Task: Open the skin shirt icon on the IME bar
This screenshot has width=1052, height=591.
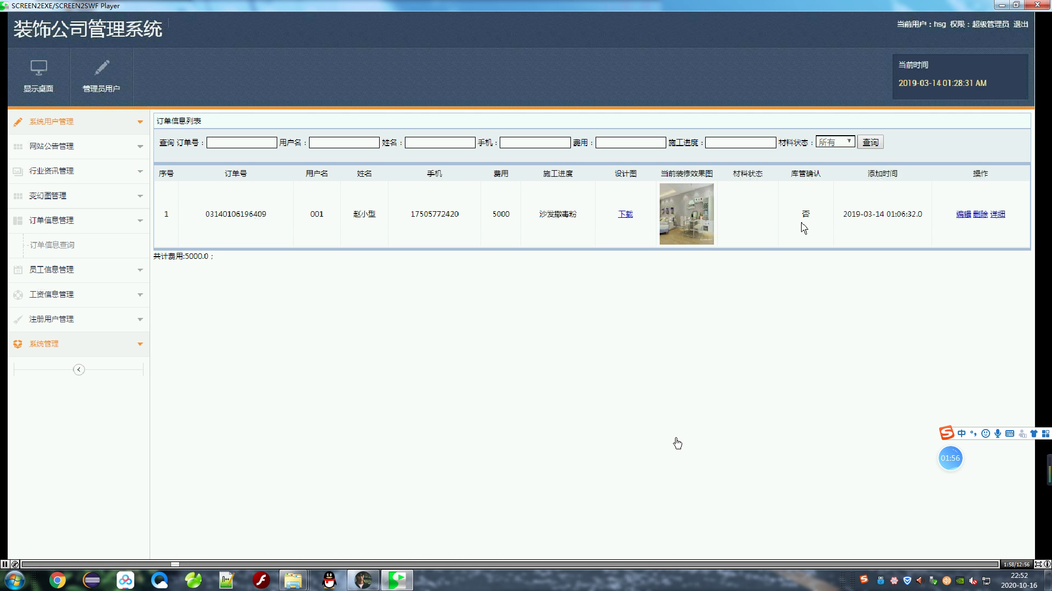Action: [x=1034, y=433]
